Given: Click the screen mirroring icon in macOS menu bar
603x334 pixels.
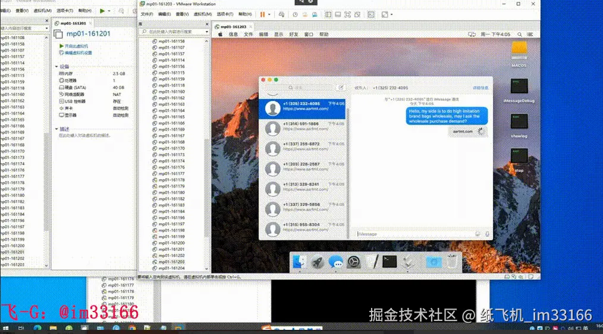Looking at the screenshot, I should coord(472,34).
